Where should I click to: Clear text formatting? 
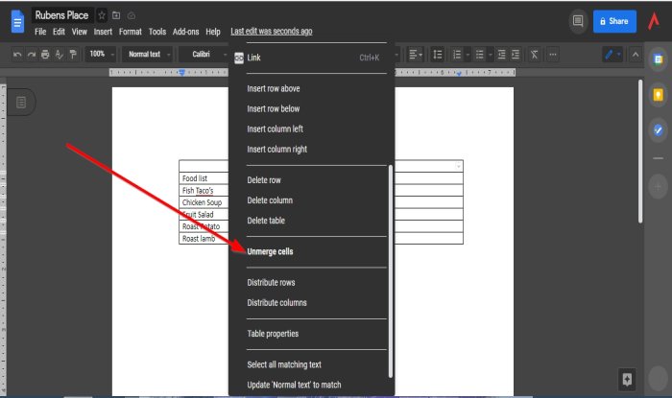[534, 55]
